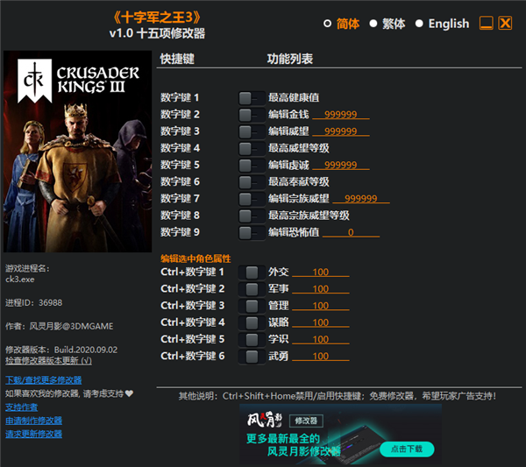Select 简体 language option
Screen dimensions: 526x467
(x=328, y=24)
